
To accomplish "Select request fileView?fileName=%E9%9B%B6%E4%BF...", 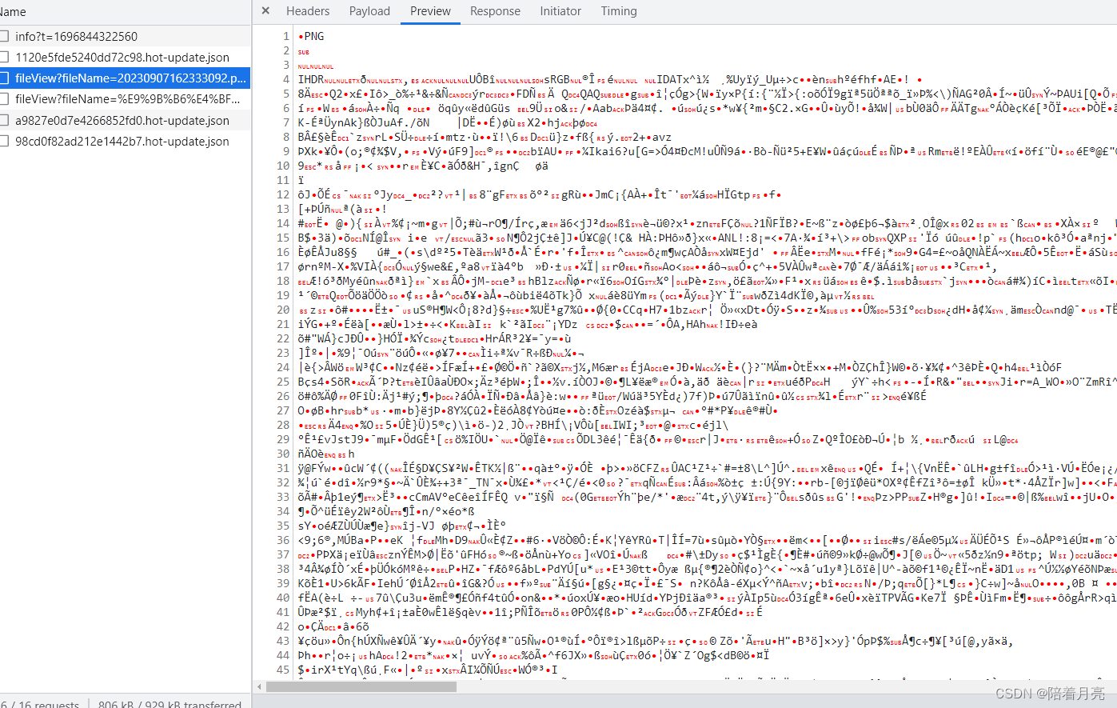I will (x=128, y=99).
